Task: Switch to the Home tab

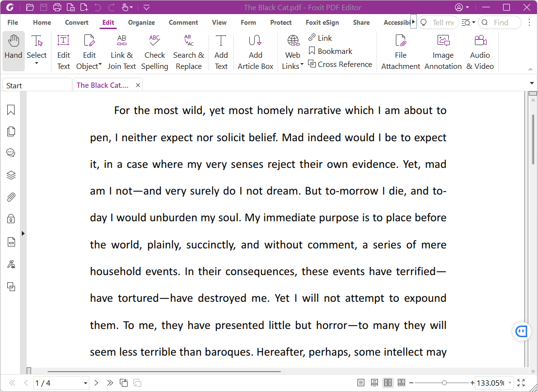Action: coord(42,22)
